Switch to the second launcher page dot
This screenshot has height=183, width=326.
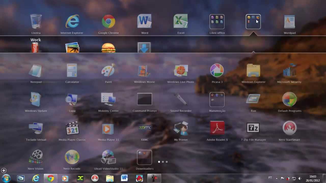[163, 162]
